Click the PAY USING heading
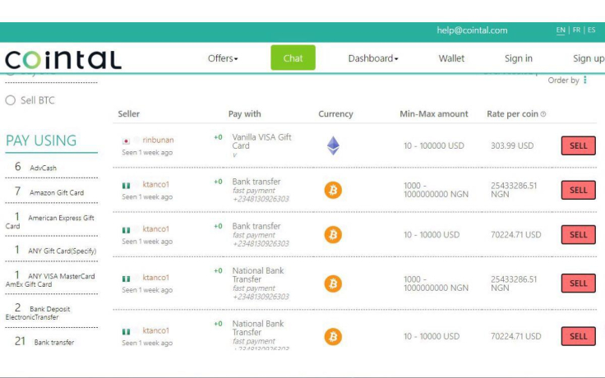605x378 pixels. (x=41, y=141)
